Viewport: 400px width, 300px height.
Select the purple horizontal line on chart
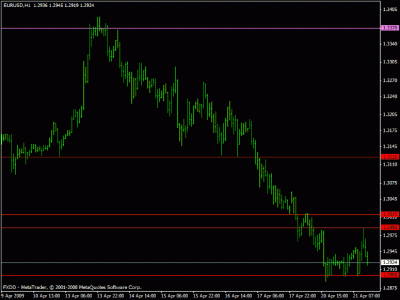point(191,28)
